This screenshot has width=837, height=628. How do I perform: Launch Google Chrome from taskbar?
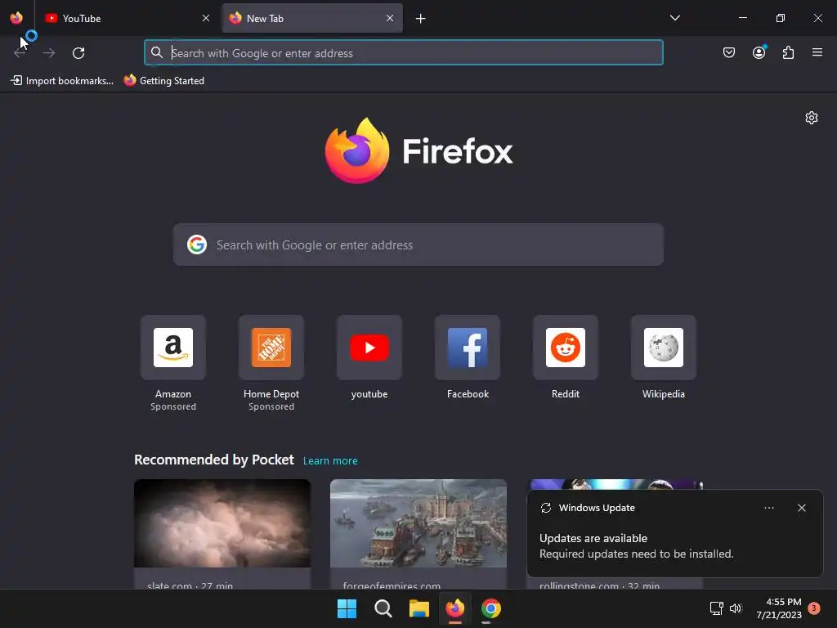(491, 608)
